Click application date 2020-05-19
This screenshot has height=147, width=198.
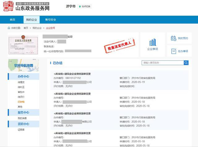pos(138,82)
